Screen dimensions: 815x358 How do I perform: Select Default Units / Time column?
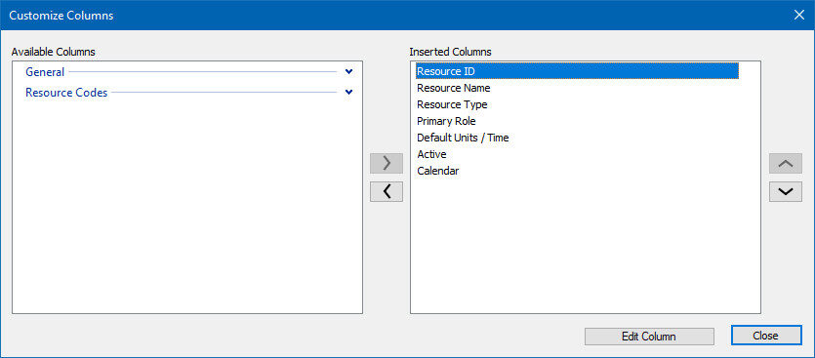pyautogui.click(x=463, y=138)
